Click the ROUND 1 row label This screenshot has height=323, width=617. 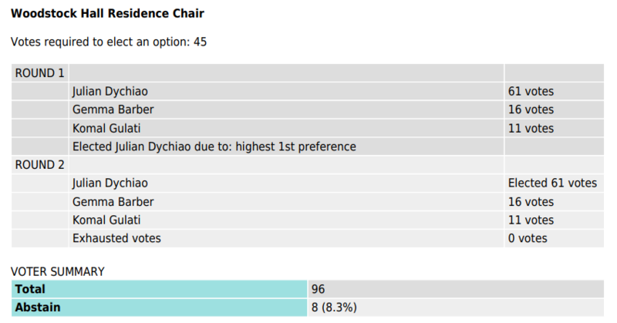(39, 73)
